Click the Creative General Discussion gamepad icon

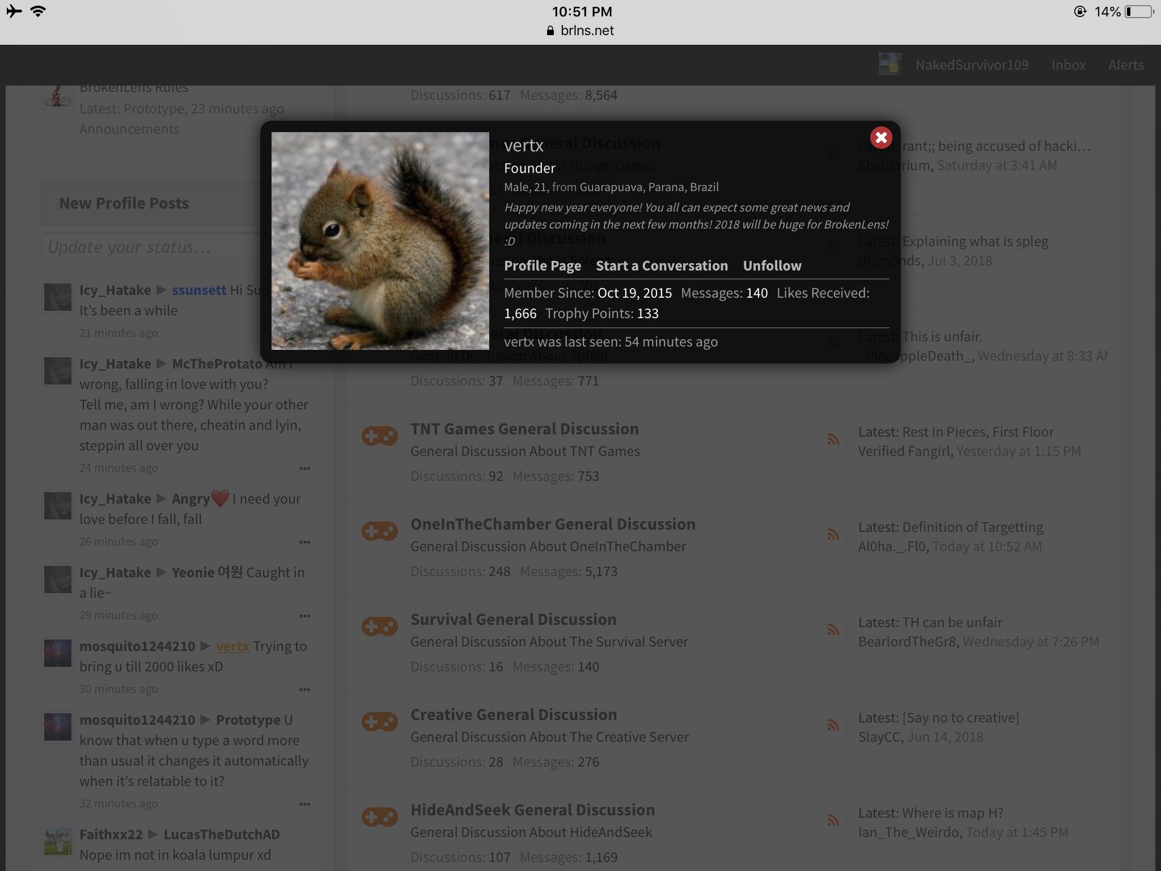(380, 722)
